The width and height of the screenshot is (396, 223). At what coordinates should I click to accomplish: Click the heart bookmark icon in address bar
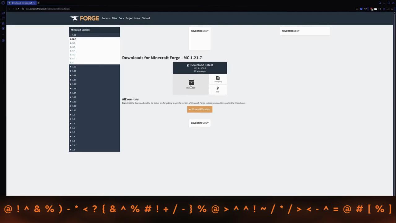click(365, 9)
